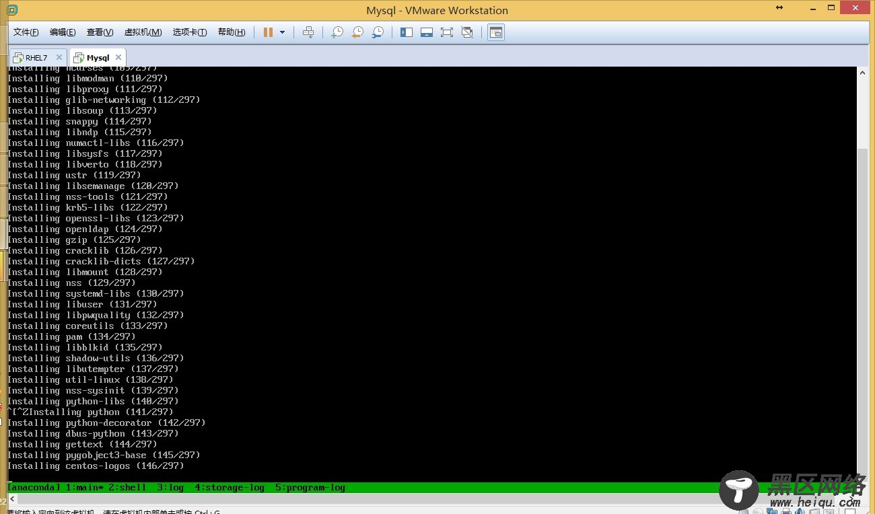The image size is (875, 514).
Task: Click the 'Installing openssl-libs (123/297)' line
Action: click(x=96, y=218)
